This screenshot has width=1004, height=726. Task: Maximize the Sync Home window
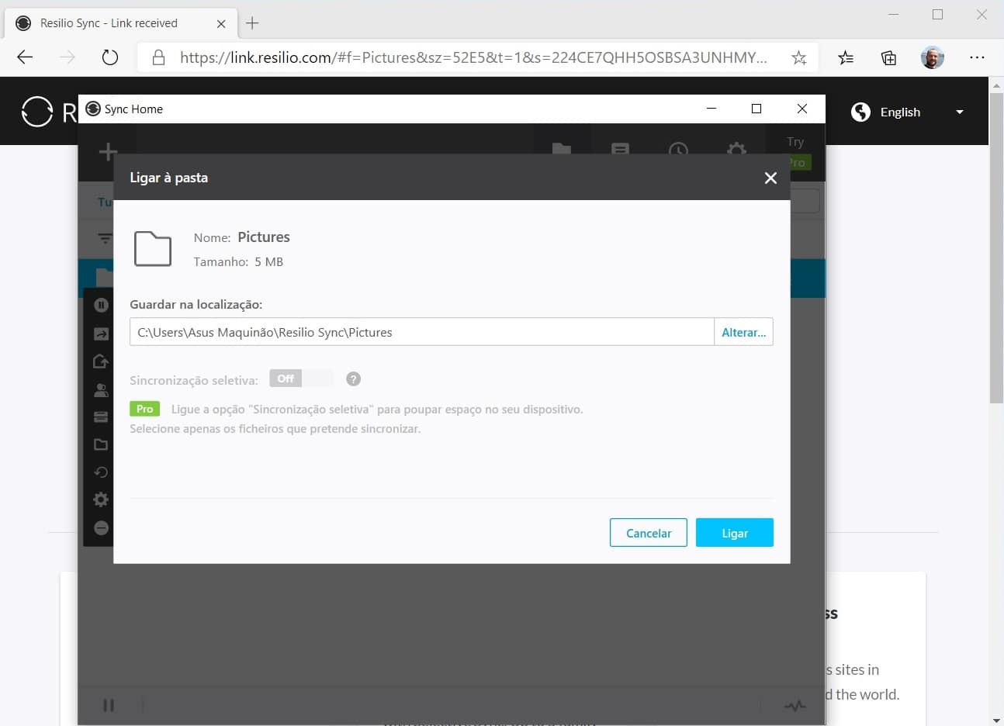pyautogui.click(x=756, y=109)
